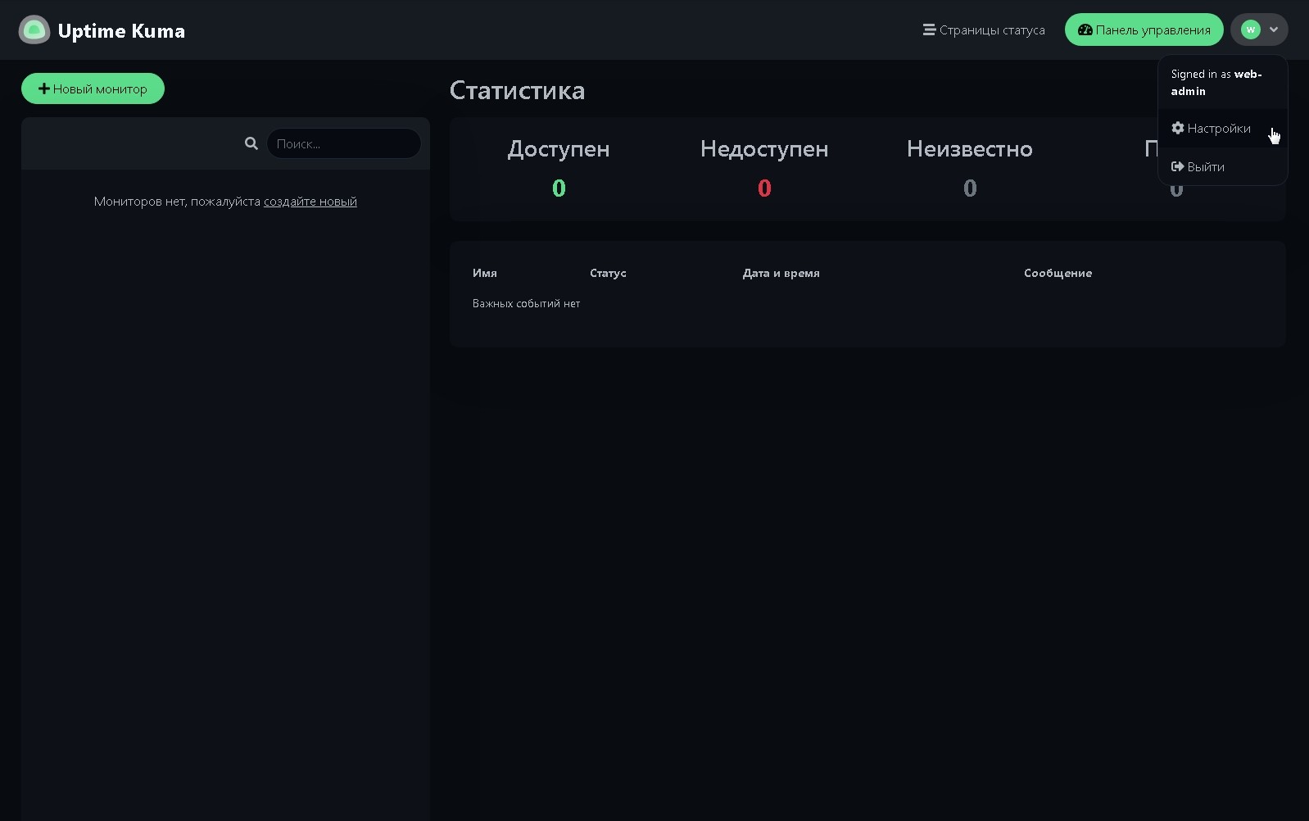Click the Статус column header
Screen dimensions: 1309x821
pos(608,274)
